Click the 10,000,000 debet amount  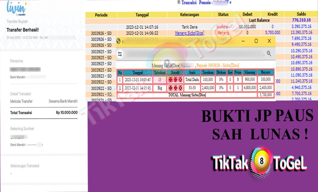click(247, 27)
